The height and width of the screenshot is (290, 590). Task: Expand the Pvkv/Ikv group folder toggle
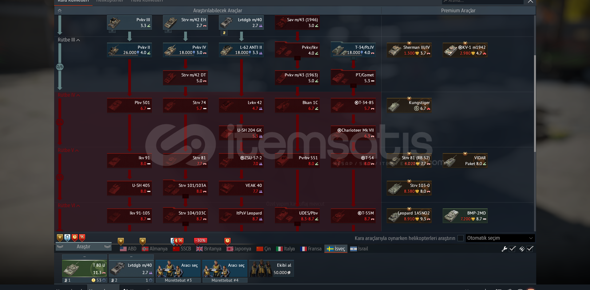(x=297, y=58)
